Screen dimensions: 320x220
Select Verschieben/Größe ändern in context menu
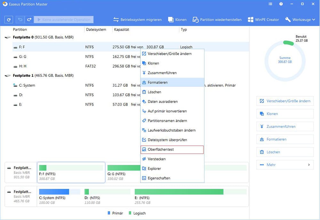point(172,54)
